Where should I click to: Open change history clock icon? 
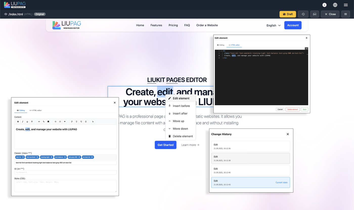303,14
